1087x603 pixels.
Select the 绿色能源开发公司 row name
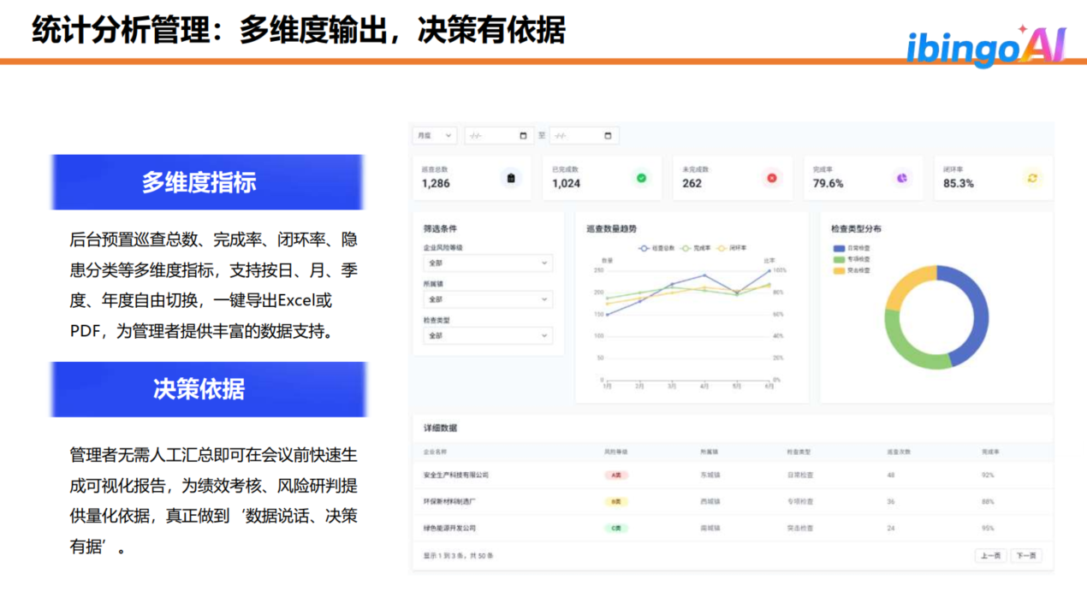449,528
